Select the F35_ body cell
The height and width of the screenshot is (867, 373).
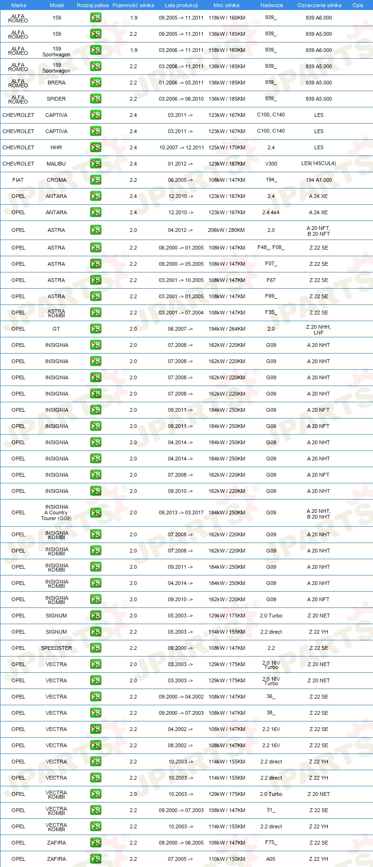pyautogui.click(x=271, y=312)
